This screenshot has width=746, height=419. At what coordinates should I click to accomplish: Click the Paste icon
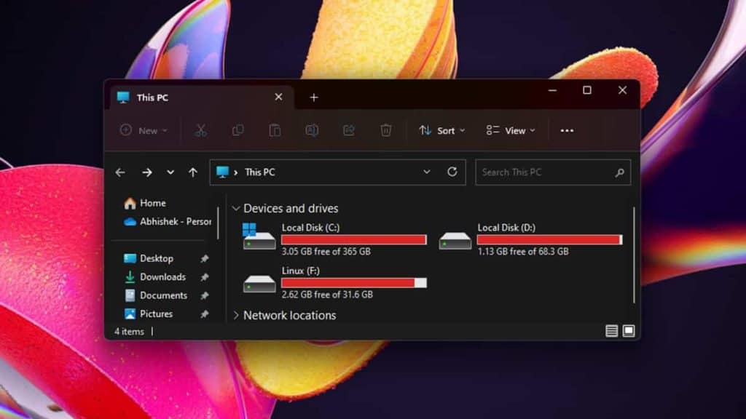point(275,130)
